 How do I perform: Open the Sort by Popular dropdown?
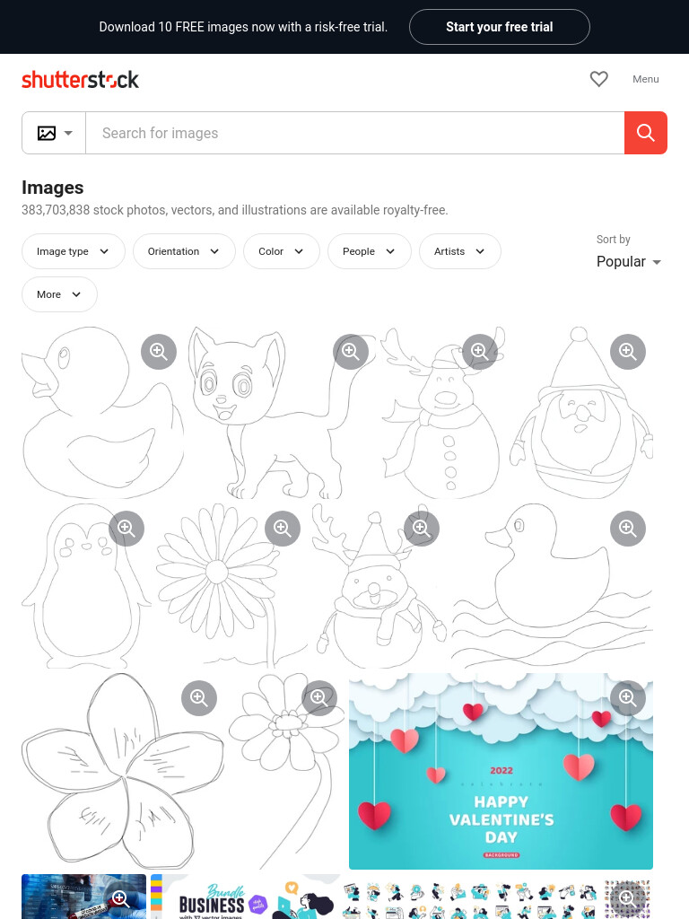point(629,261)
